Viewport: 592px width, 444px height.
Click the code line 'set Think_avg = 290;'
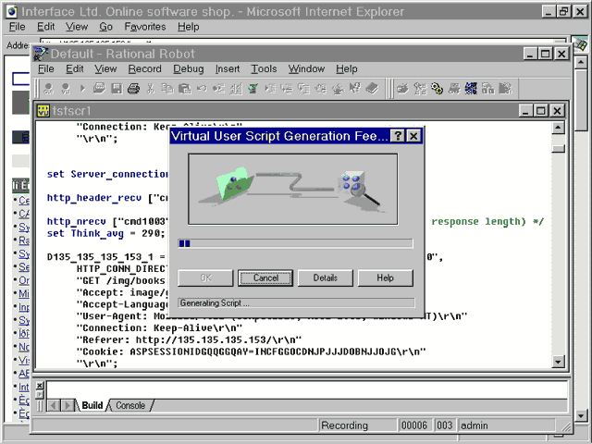tap(106, 233)
